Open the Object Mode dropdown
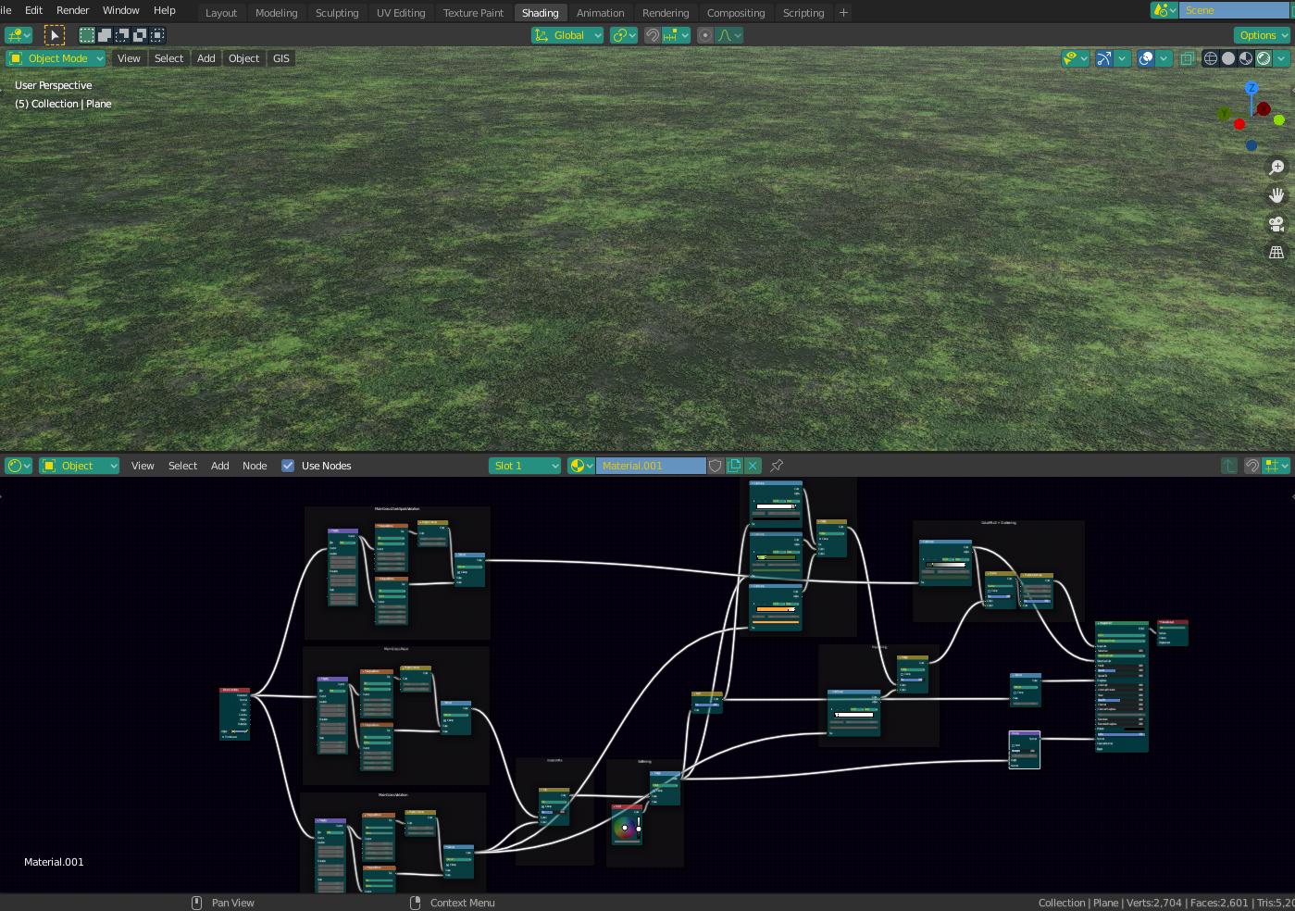Image resolution: width=1295 pixels, height=911 pixels. coord(56,58)
